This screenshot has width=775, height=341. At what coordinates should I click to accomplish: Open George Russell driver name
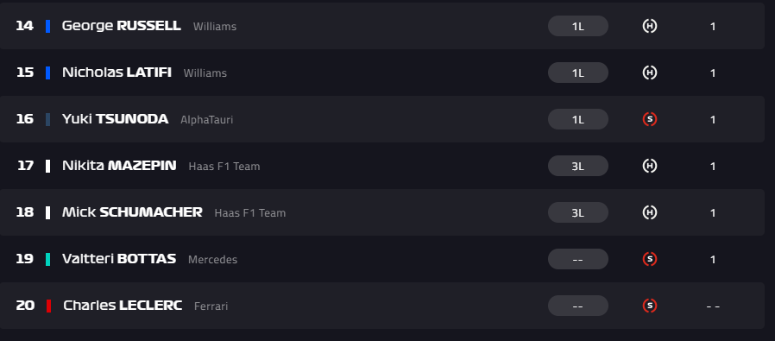[x=121, y=26]
